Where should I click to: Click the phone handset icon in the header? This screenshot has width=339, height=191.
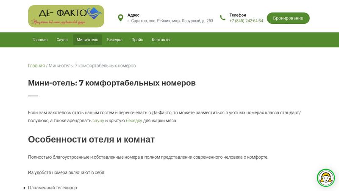[x=222, y=18]
